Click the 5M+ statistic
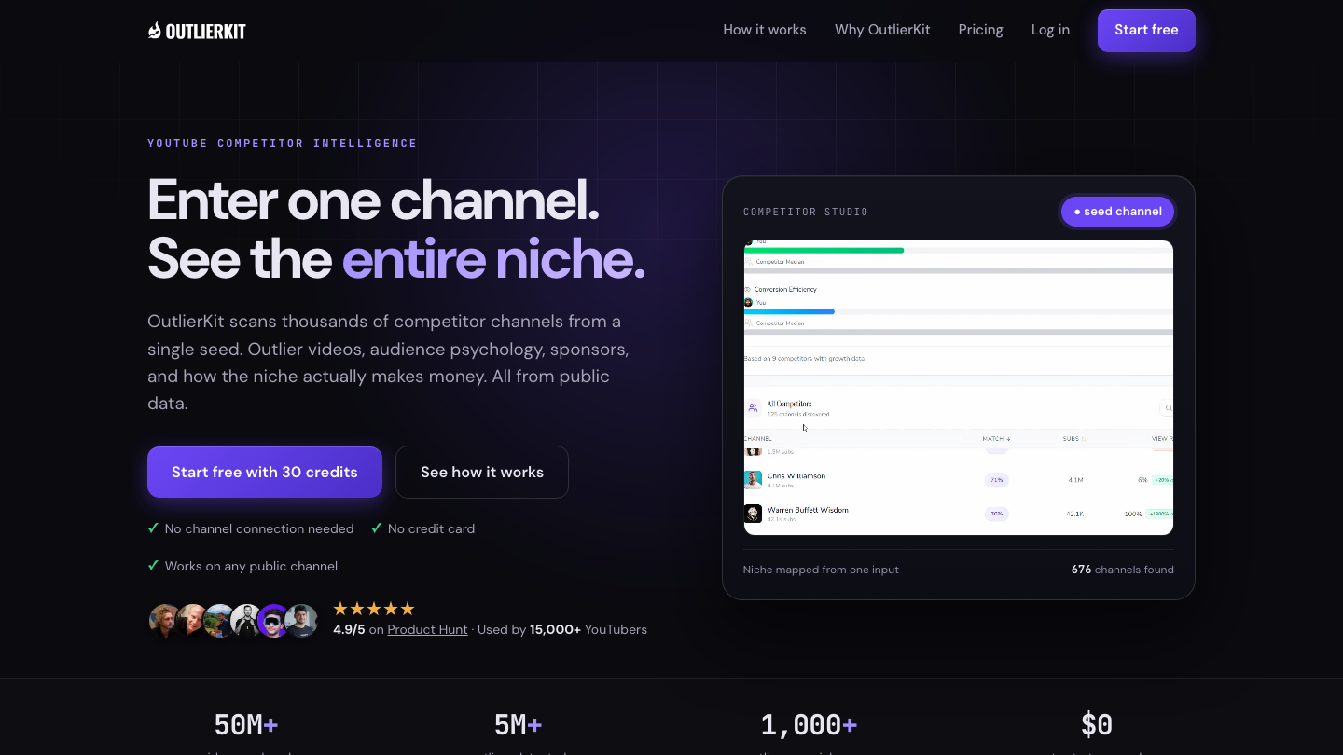The image size is (1343, 755). (519, 724)
